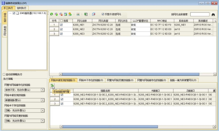Toggle the 仅显示选定网元 checkbox
The width and height of the screenshot is (219, 131).
coord(103,14)
